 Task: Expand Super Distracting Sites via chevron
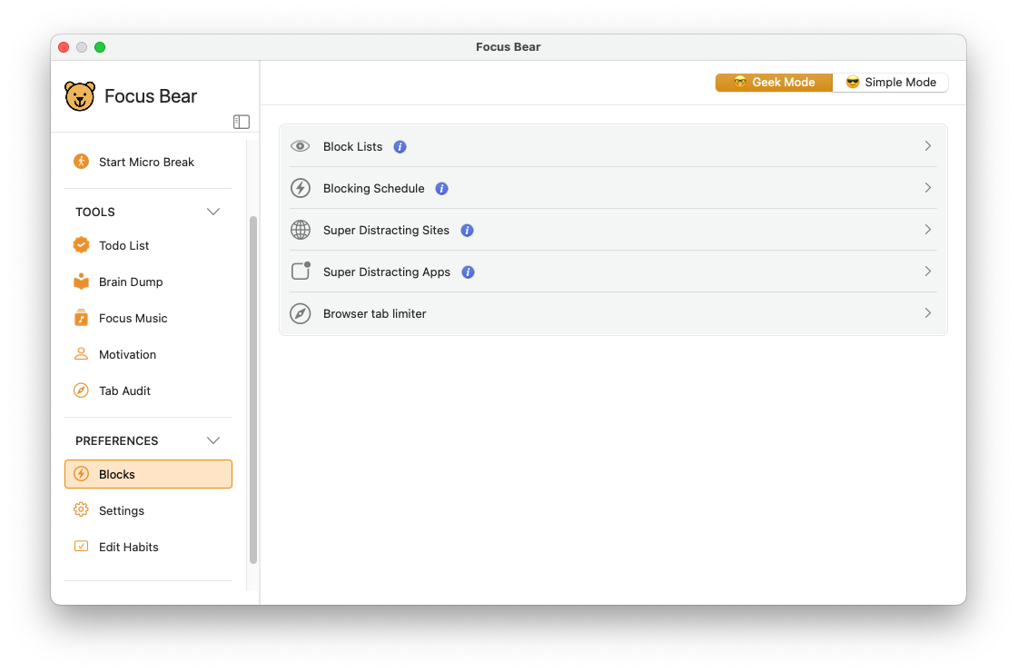[x=927, y=230]
